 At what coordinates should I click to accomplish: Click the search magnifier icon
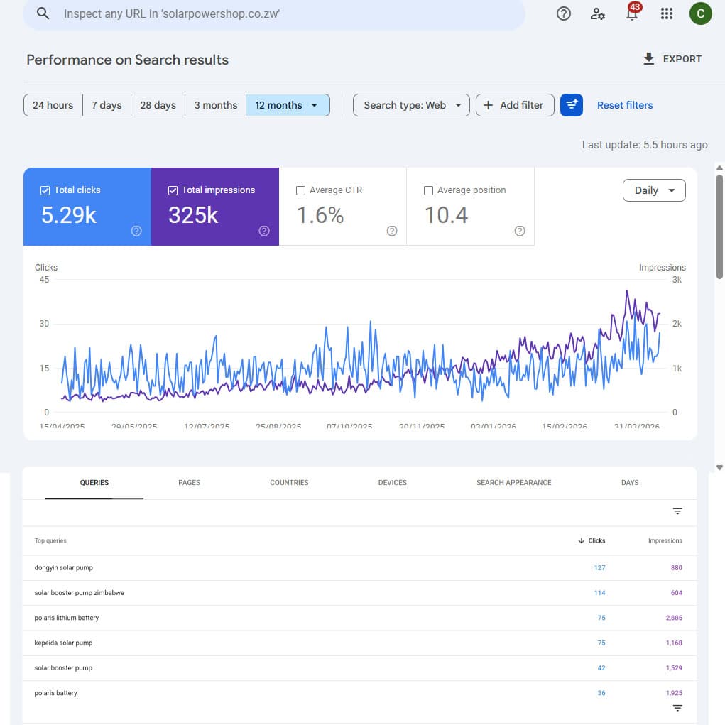point(43,13)
